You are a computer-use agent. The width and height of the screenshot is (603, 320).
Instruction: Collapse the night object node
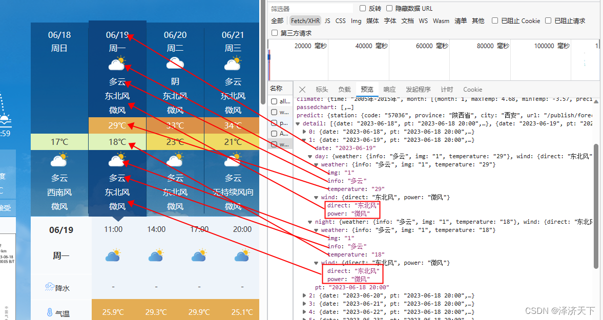click(x=310, y=222)
